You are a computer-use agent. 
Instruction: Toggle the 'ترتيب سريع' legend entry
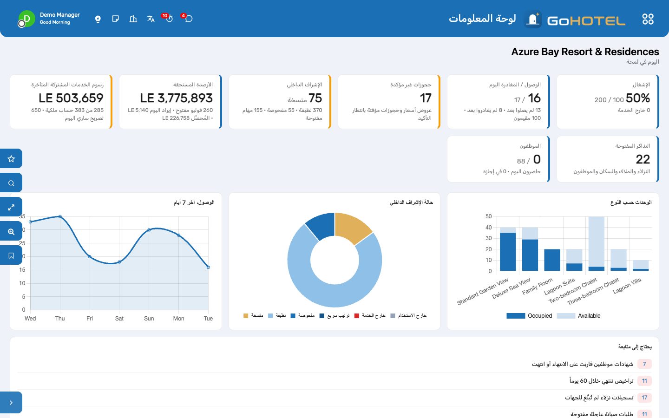334,316
